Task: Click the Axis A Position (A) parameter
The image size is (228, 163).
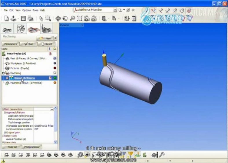Action: pyautogui.click(x=16, y=139)
